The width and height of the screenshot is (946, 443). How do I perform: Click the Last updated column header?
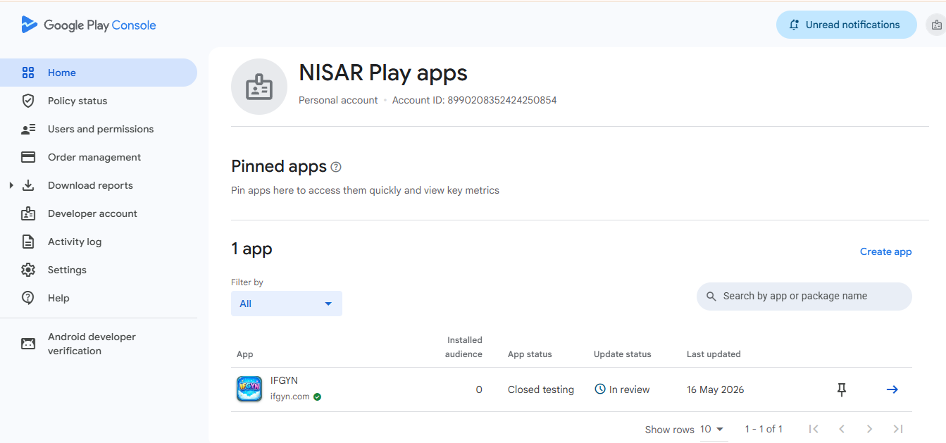714,354
